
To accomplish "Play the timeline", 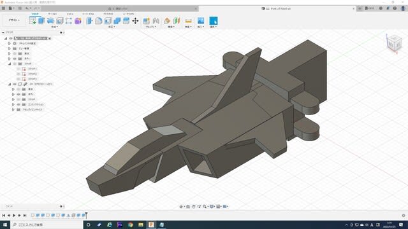I will (x=14, y=215).
